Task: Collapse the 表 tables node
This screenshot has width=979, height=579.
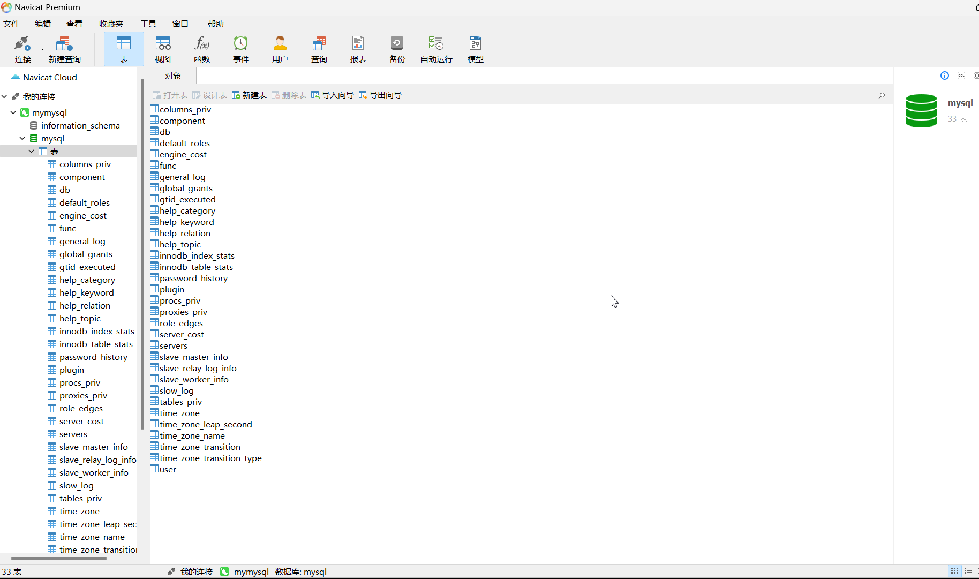Action: point(32,151)
